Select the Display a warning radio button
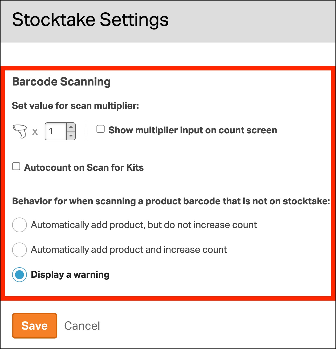This screenshot has height=349, width=336. point(19,275)
